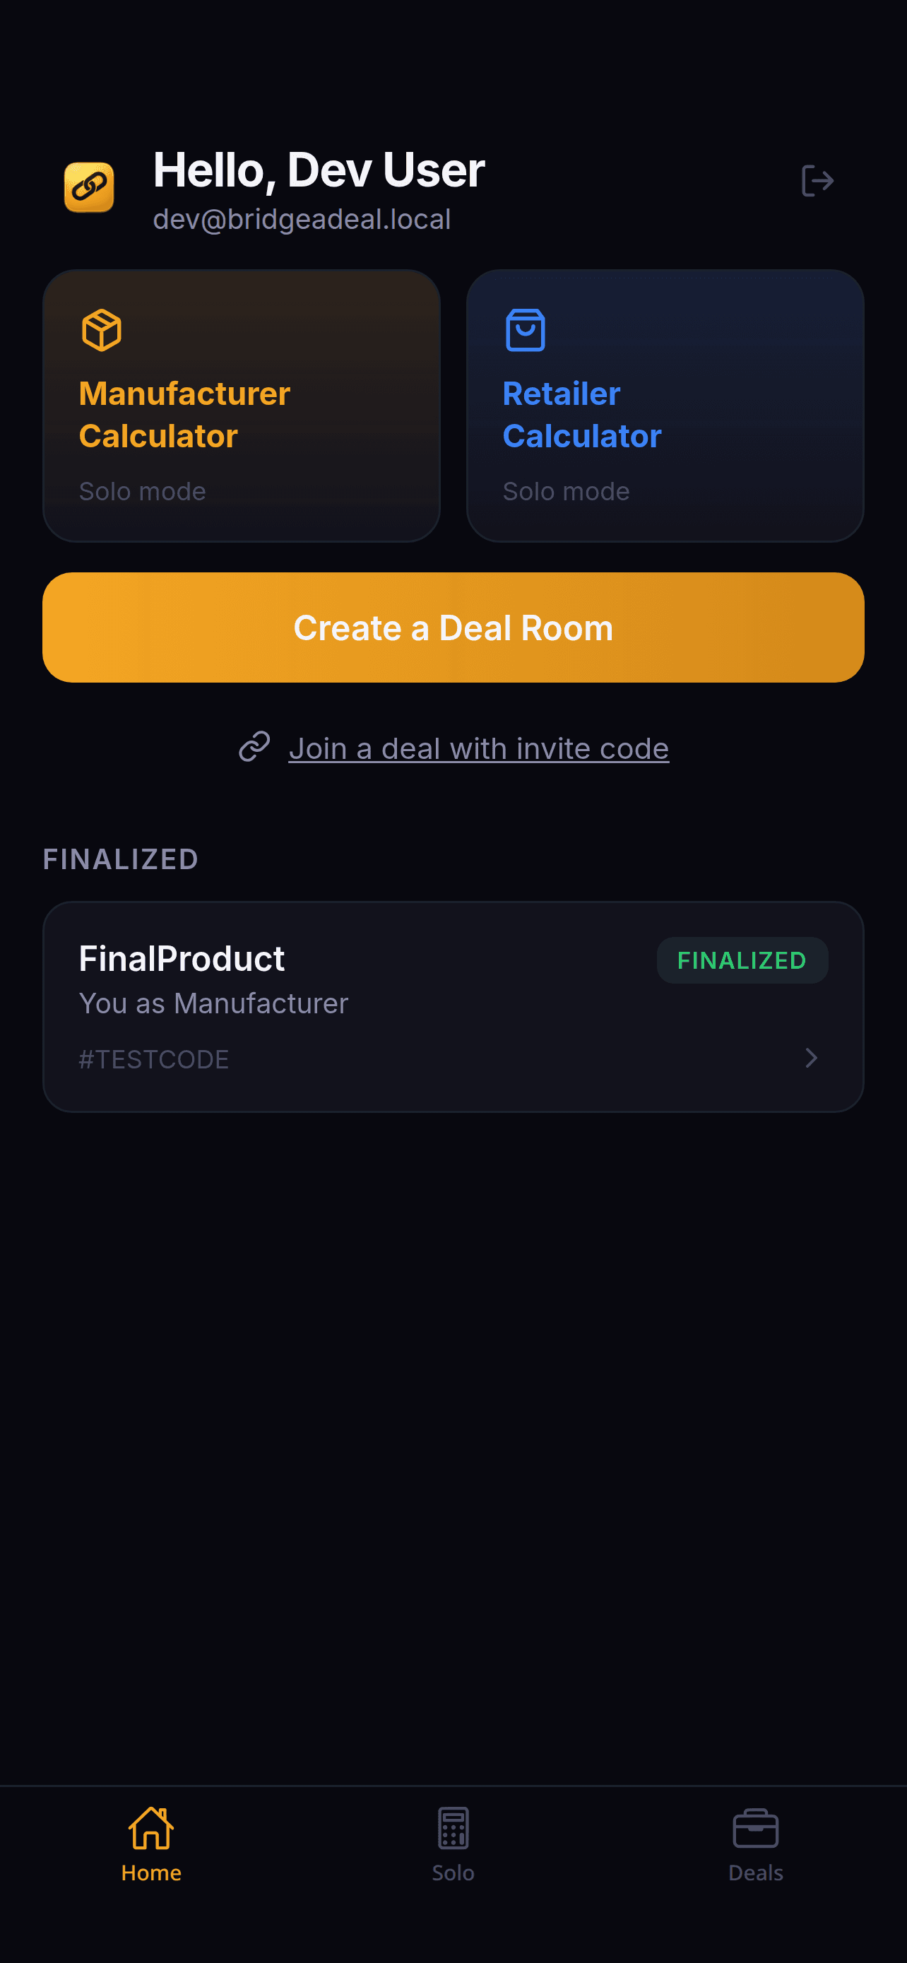
Task: Open Join a deal with invite code link
Action: 478,748
